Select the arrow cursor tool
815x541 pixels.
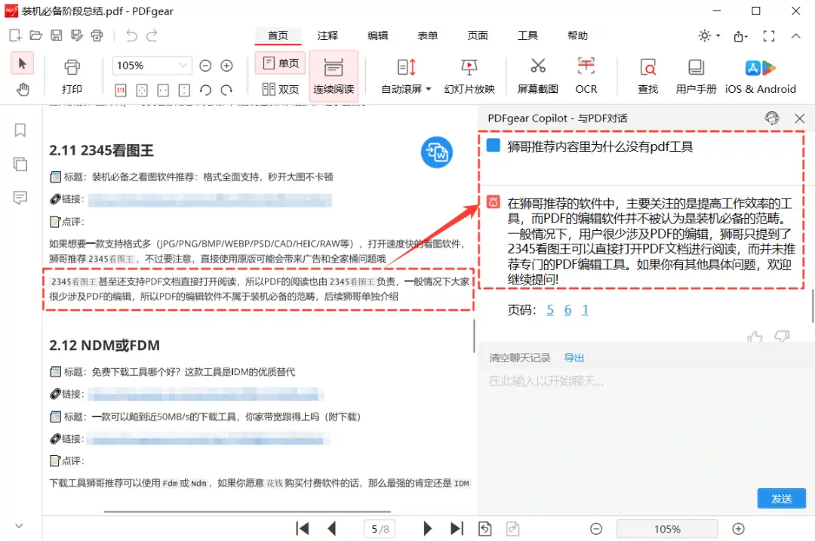[x=23, y=64]
